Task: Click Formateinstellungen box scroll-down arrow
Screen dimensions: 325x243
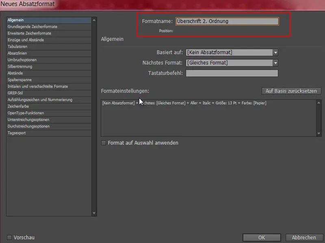Action: tap(319, 134)
